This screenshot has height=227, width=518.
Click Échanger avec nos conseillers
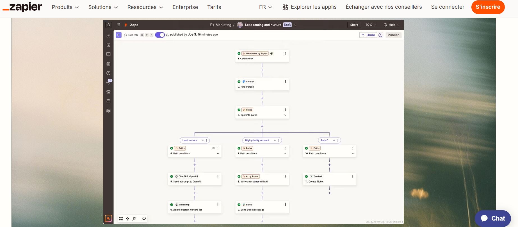click(x=384, y=7)
